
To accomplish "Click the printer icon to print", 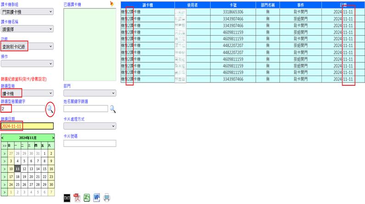I will pyautogui.click(x=107, y=198).
